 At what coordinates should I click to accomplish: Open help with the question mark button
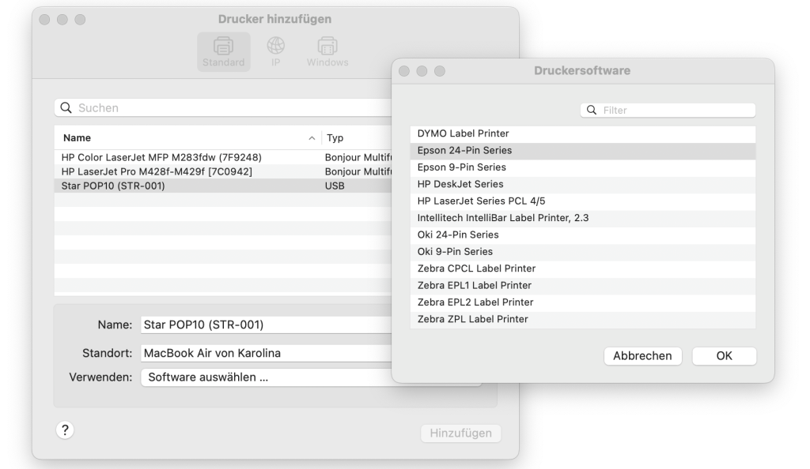point(65,430)
